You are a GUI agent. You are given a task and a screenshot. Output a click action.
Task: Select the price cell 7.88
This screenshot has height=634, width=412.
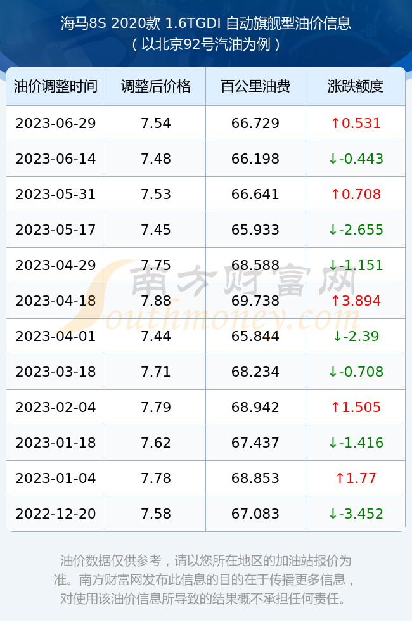click(x=156, y=301)
